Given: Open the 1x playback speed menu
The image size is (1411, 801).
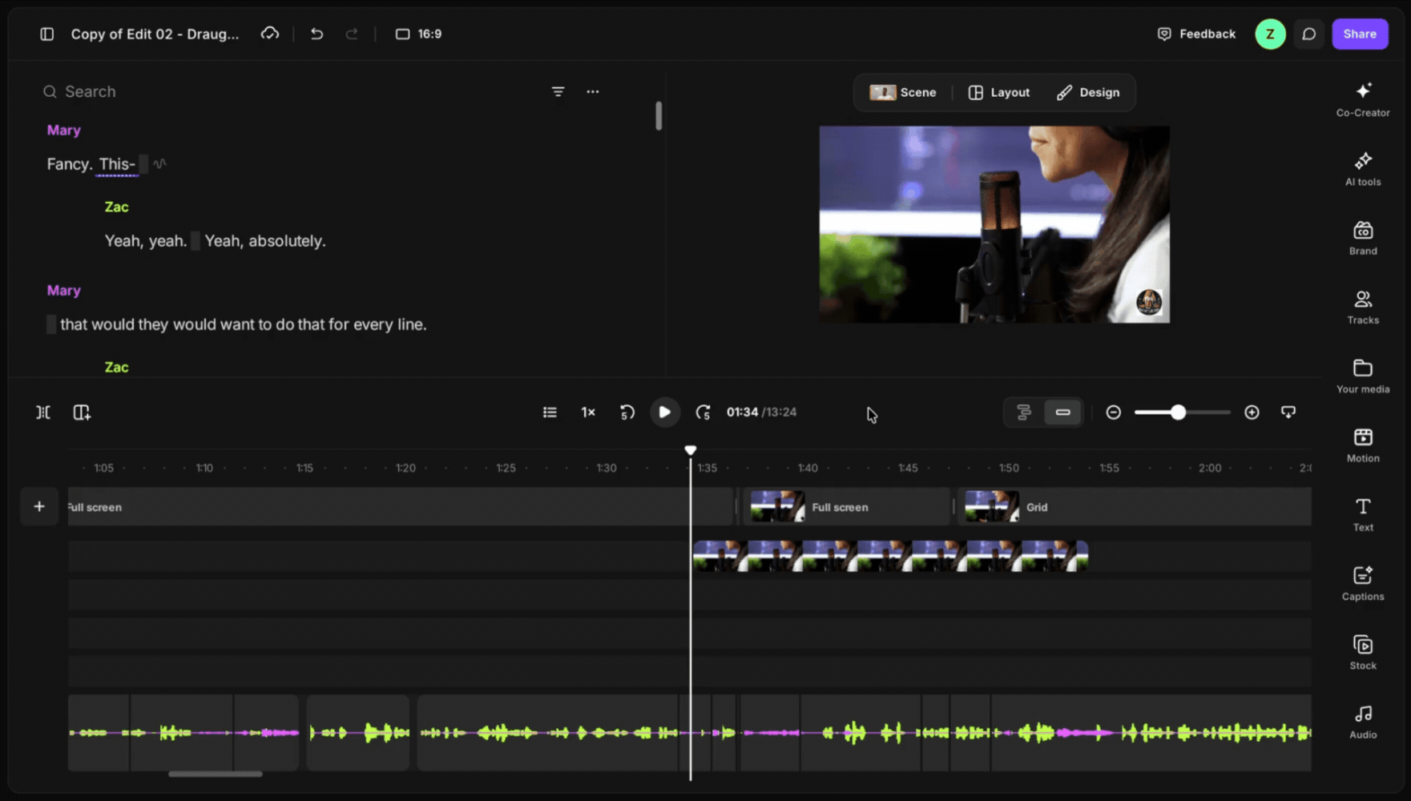Looking at the screenshot, I should (588, 412).
